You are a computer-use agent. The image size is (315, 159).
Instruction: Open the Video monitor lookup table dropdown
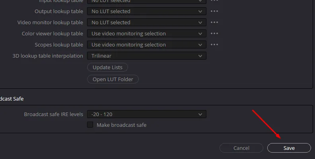(x=146, y=22)
